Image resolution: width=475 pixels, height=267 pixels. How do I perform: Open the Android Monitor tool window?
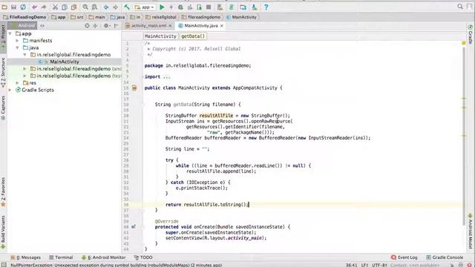(x=104, y=257)
